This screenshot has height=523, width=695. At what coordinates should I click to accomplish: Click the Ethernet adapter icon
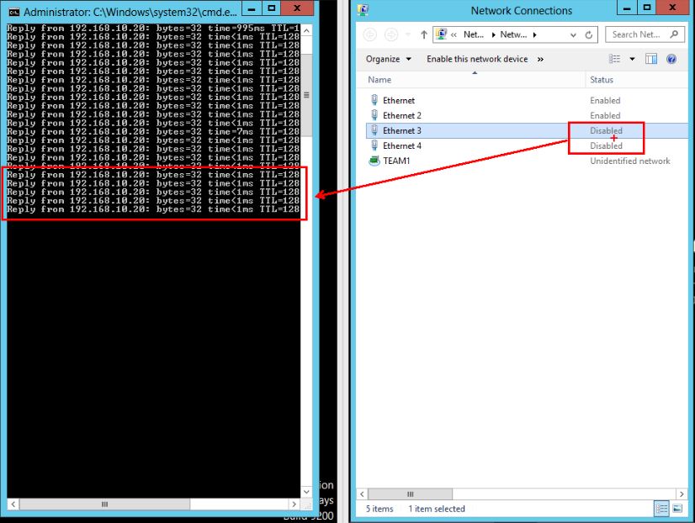pyautogui.click(x=374, y=100)
